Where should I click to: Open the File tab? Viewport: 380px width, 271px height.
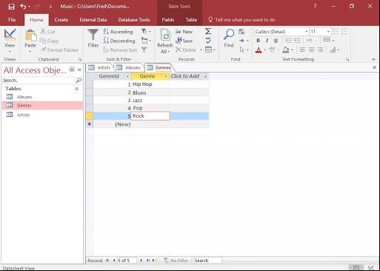click(x=12, y=20)
